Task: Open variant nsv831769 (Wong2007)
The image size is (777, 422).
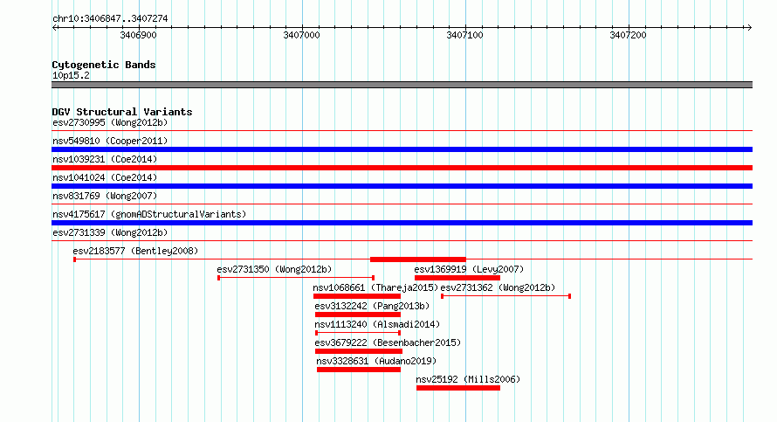Action: coord(105,196)
